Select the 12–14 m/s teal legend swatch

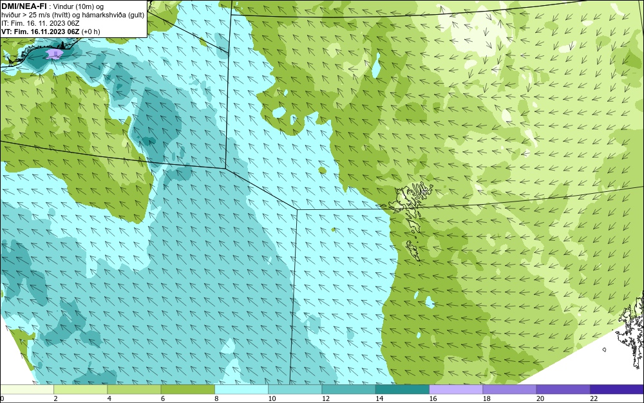348,389
